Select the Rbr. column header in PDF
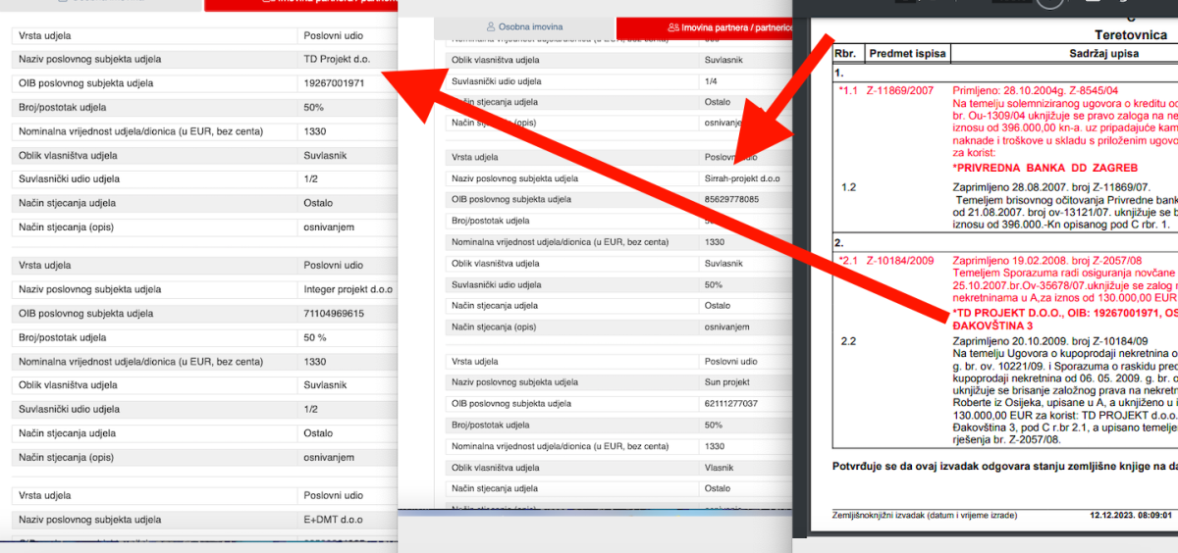The width and height of the screenshot is (1178, 553). pos(844,53)
